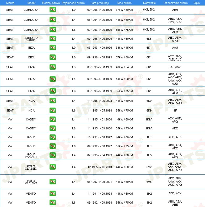Click date range 11.1995 -> 05.1998
The width and height of the screenshot is (205, 207).
pyautogui.click(x=100, y=110)
